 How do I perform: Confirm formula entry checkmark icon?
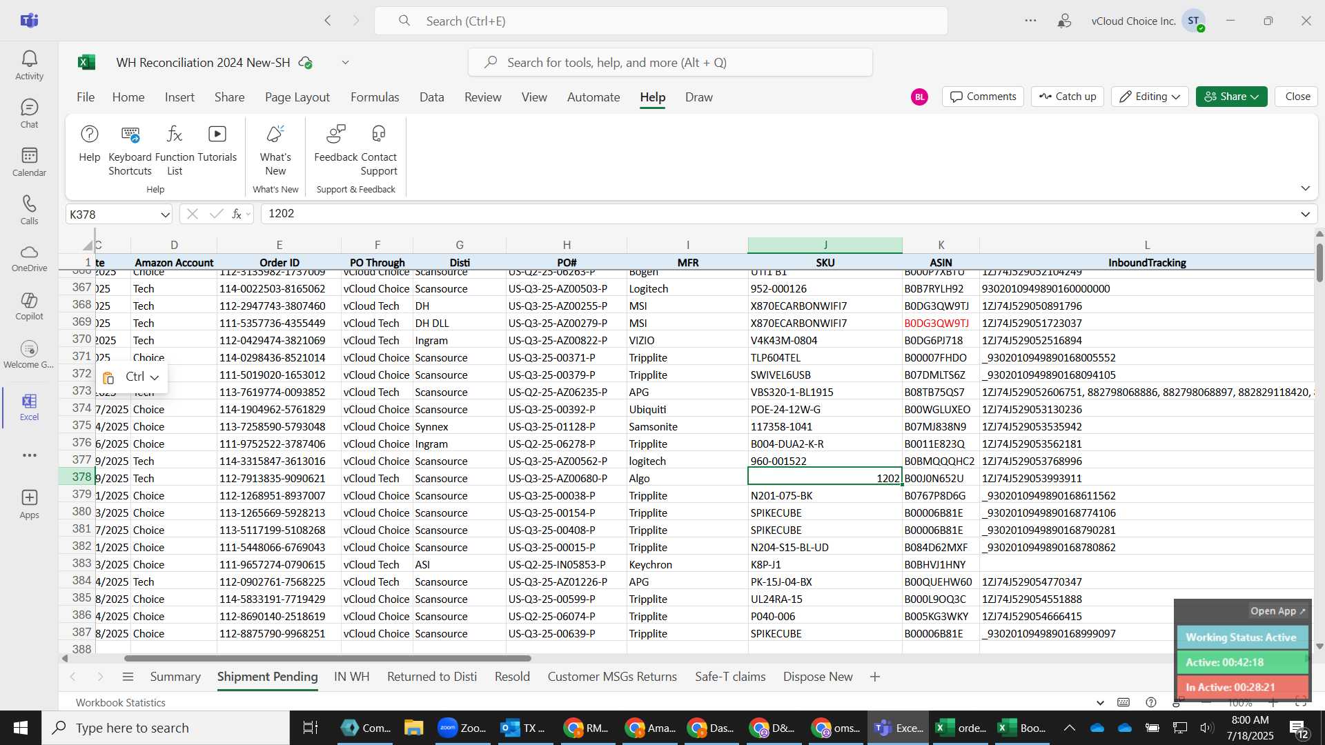pos(216,214)
